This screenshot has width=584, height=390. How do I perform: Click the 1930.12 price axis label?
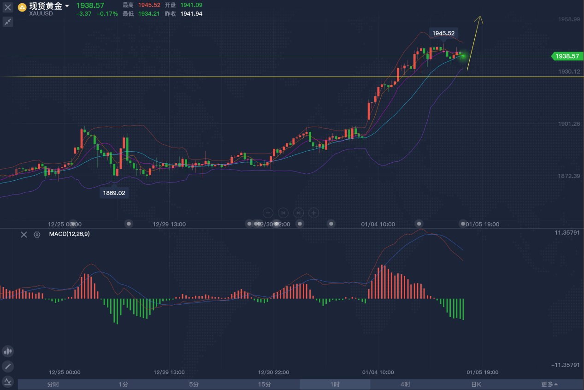(x=568, y=71)
